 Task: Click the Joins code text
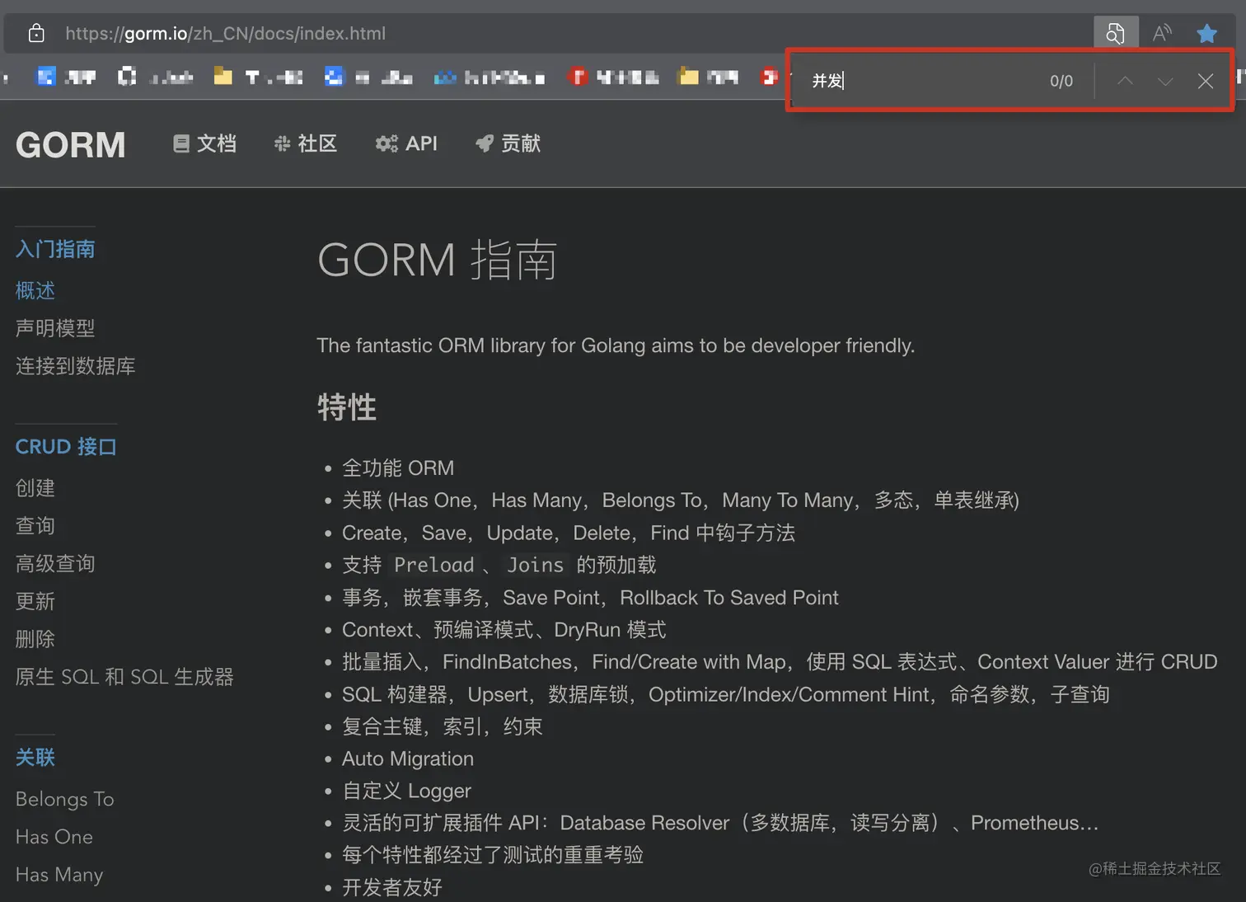coord(536,565)
